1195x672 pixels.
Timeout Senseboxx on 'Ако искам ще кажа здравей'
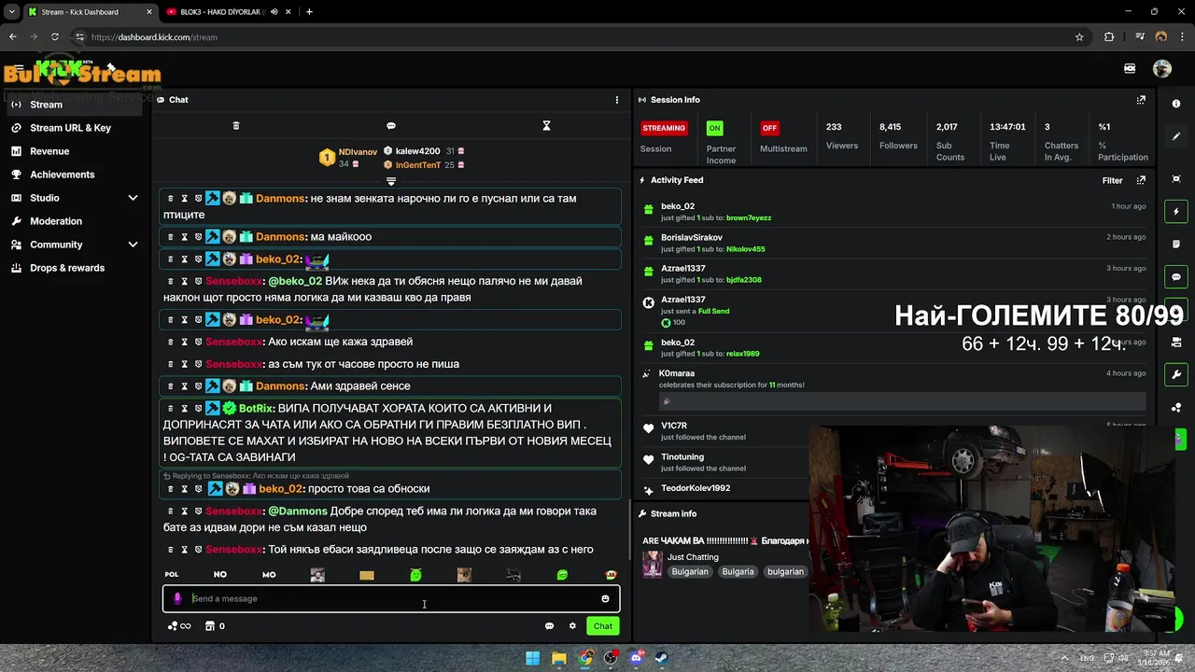pos(184,342)
